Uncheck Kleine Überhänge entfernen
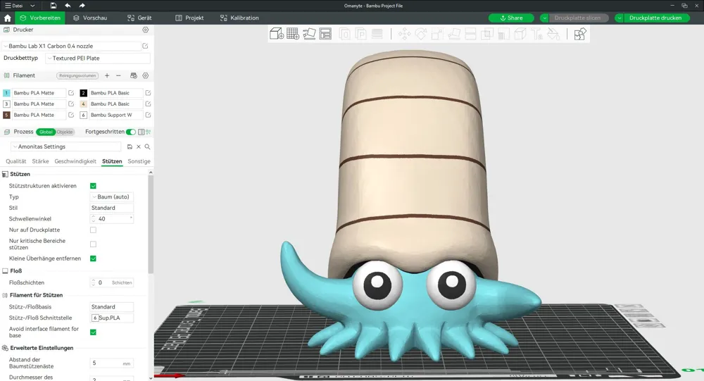 (x=94, y=258)
